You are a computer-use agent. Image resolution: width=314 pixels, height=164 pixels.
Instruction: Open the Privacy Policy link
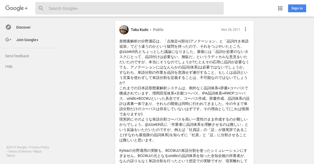(x=39, y=147)
